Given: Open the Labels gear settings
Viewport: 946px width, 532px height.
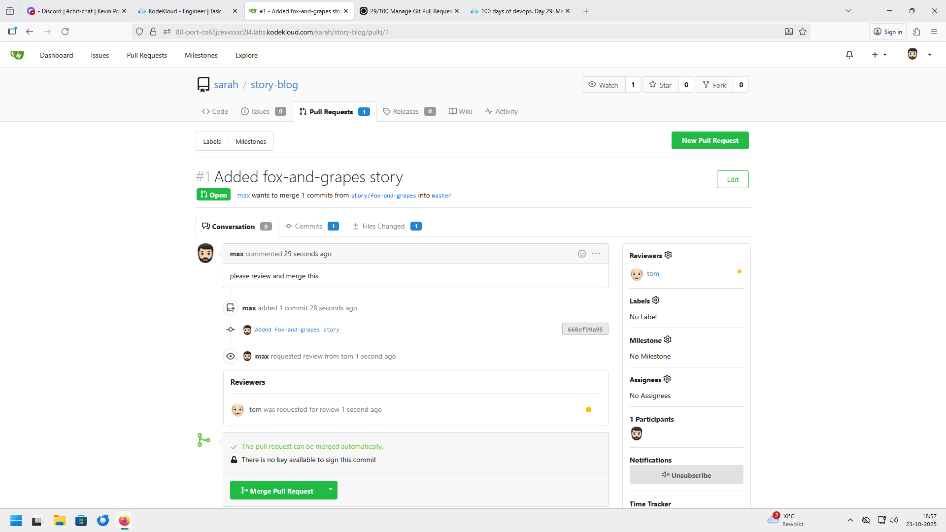Looking at the screenshot, I should tap(656, 300).
